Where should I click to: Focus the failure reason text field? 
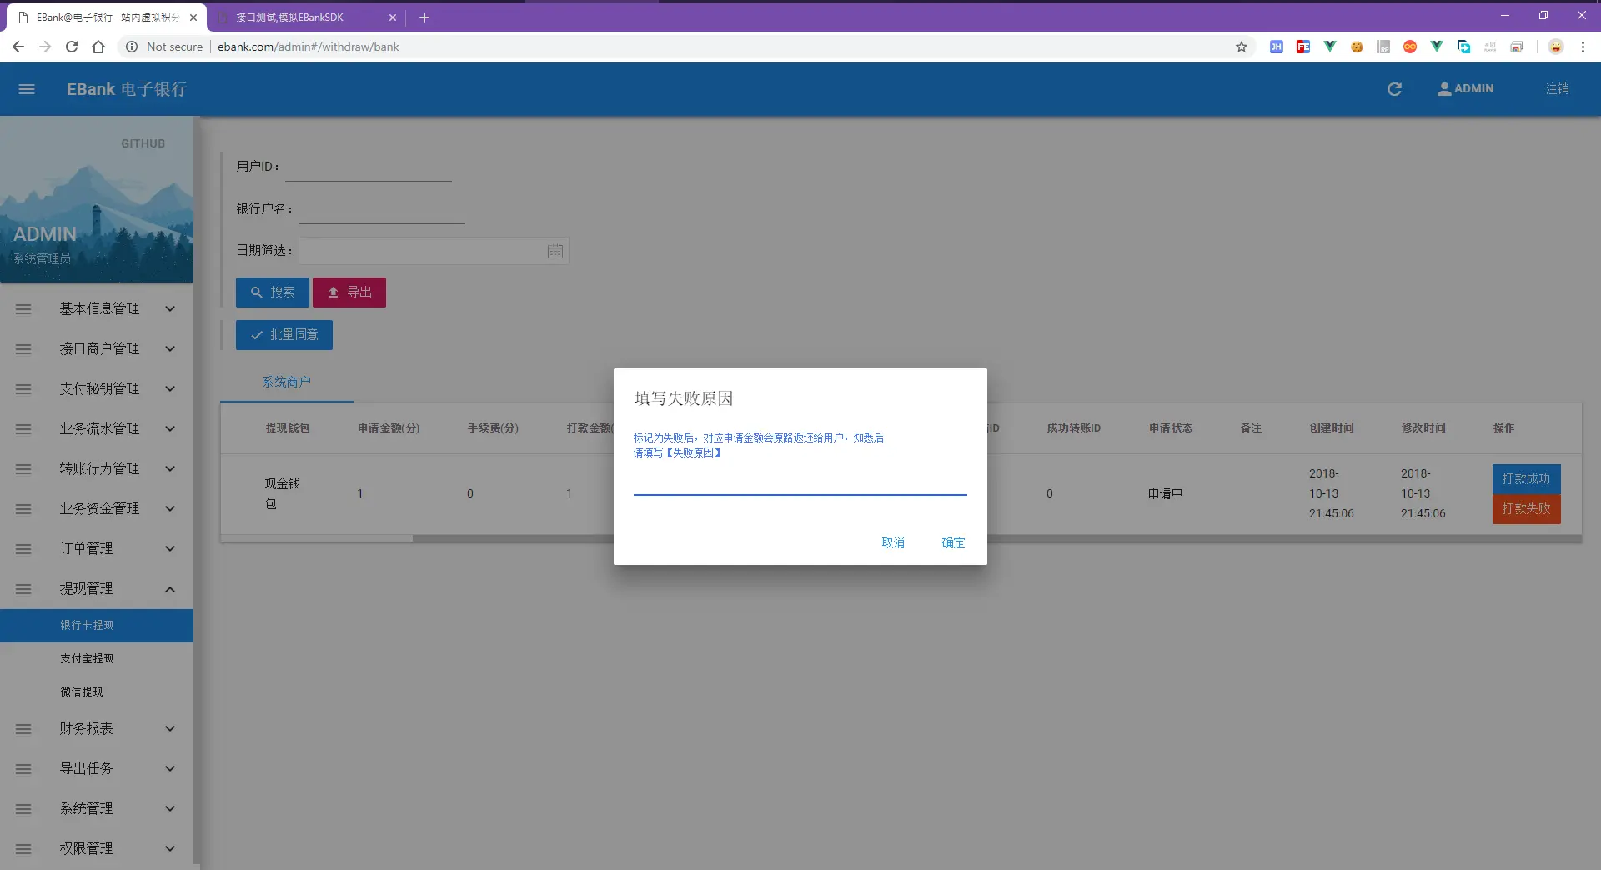[800, 482]
